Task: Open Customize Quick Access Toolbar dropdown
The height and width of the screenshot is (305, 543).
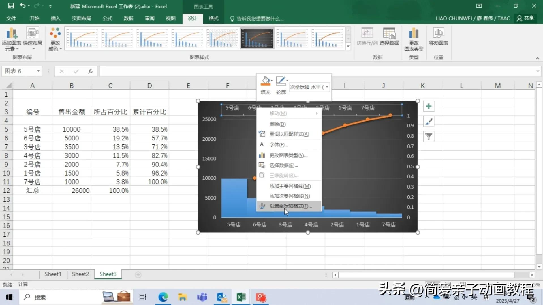Action: 50,6
